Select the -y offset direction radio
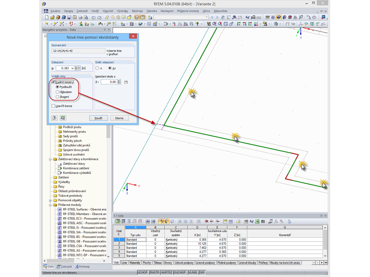 (97, 68)
